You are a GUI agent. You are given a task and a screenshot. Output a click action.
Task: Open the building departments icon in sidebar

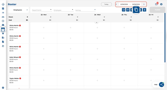click(x=3, y=38)
